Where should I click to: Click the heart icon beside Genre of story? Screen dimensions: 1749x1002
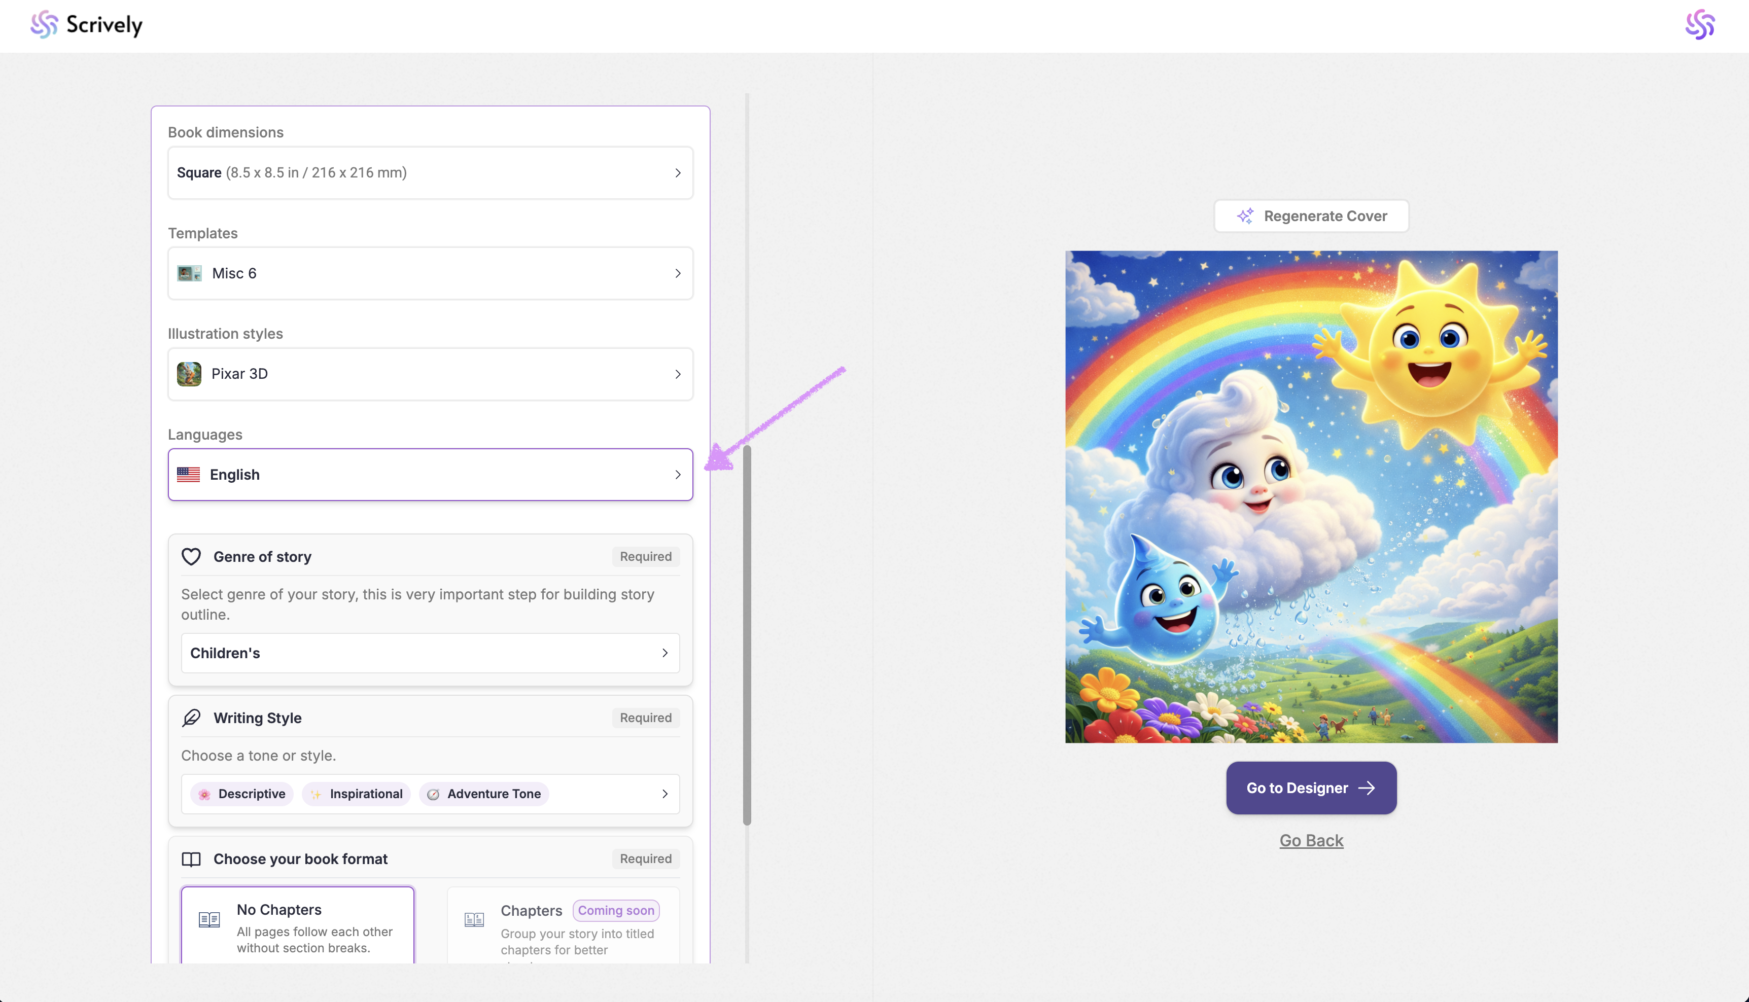pos(191,556)
